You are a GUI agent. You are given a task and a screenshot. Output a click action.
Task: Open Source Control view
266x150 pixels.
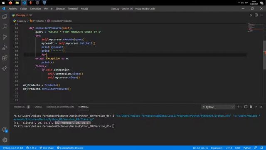pyautogui.click(x=5, y=37)
